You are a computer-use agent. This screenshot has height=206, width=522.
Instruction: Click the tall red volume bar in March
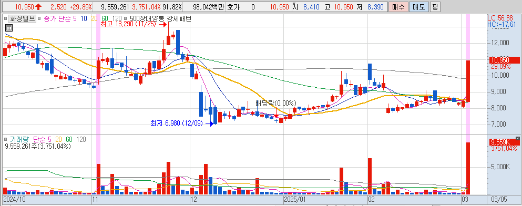point(468,168)
